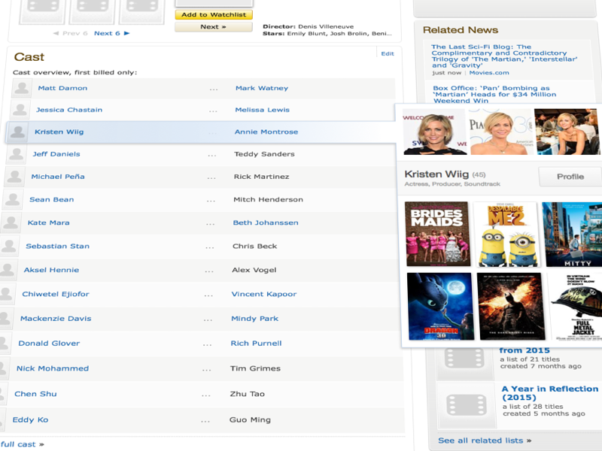Viewport: 602px width, 451px height.
Task: Click Sean Bean's avatar placeholder icon
Action: [x=12, y=199]
